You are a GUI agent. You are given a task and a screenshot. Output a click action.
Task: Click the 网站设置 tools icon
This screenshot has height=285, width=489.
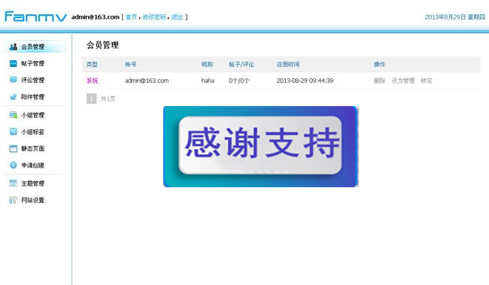point(13,200)
